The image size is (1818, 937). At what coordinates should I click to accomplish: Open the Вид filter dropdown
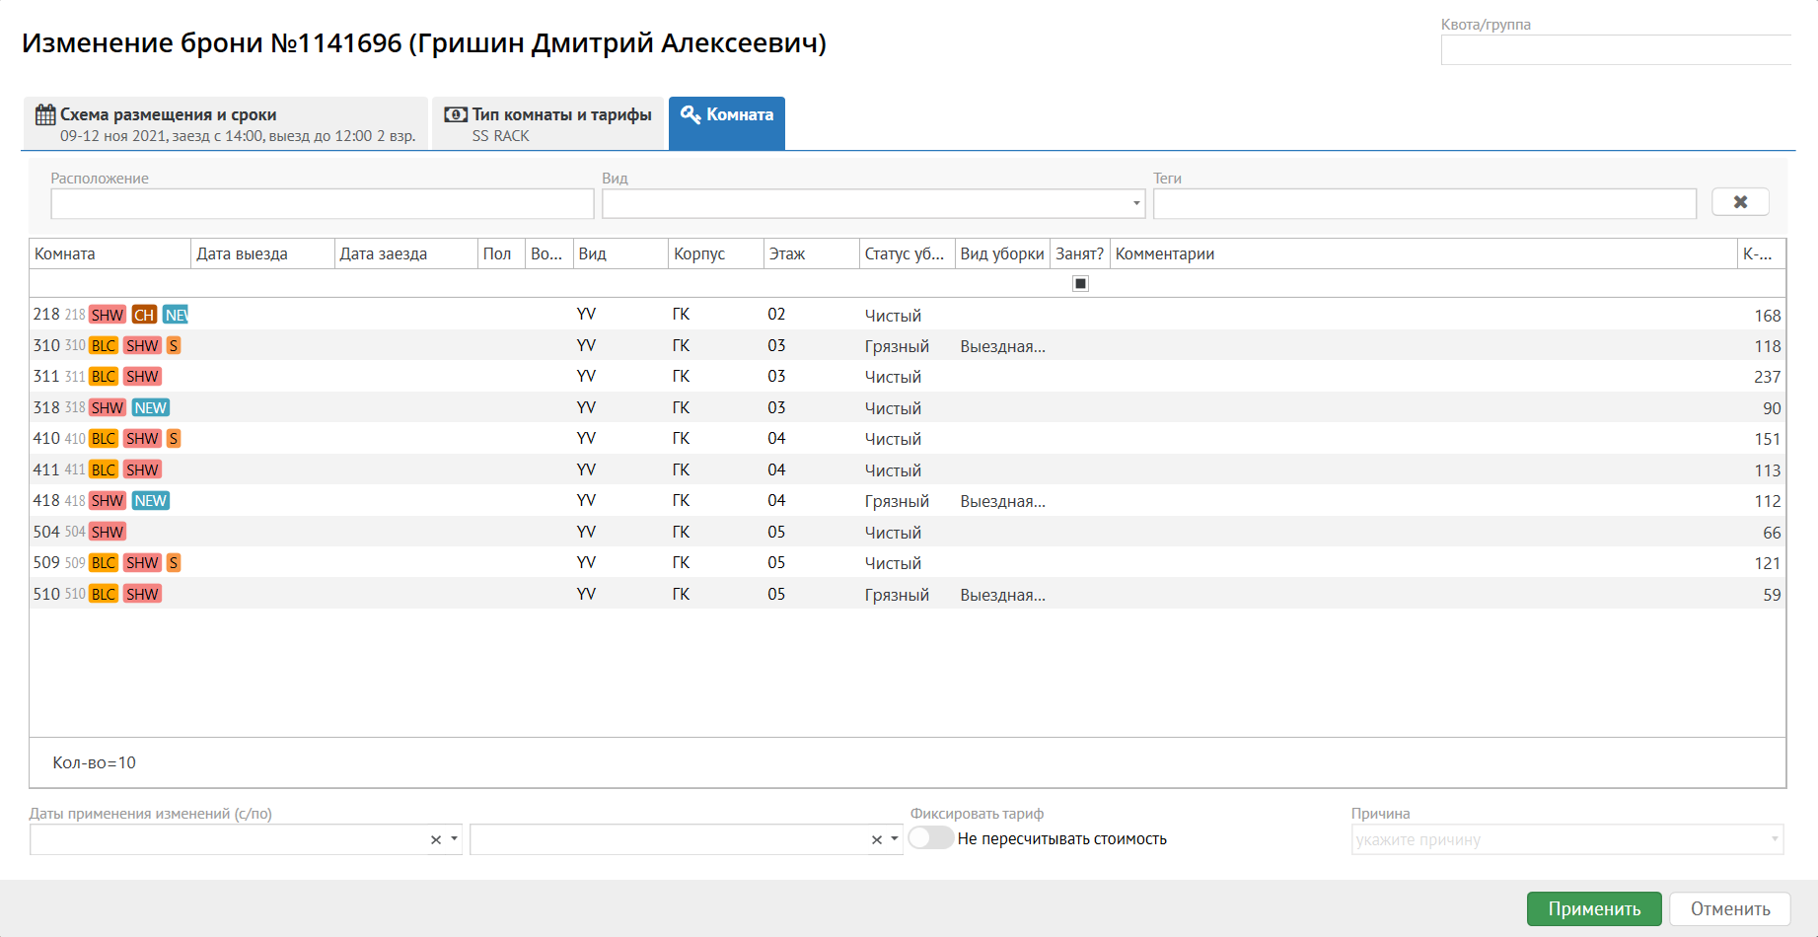tap(1136, 203)
